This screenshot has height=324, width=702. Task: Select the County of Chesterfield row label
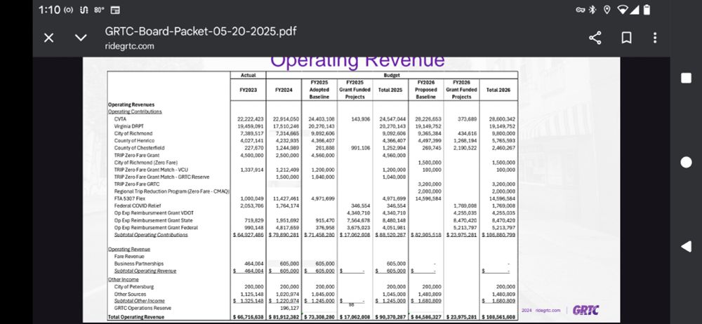coord(139,148)
